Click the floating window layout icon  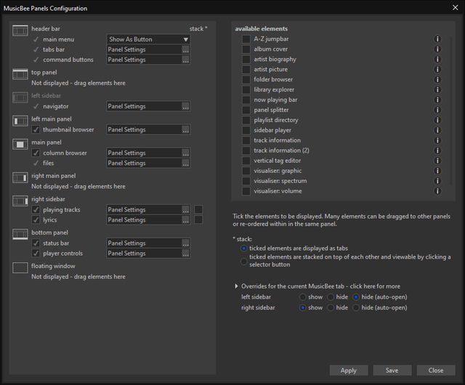(x=20, y=267)
